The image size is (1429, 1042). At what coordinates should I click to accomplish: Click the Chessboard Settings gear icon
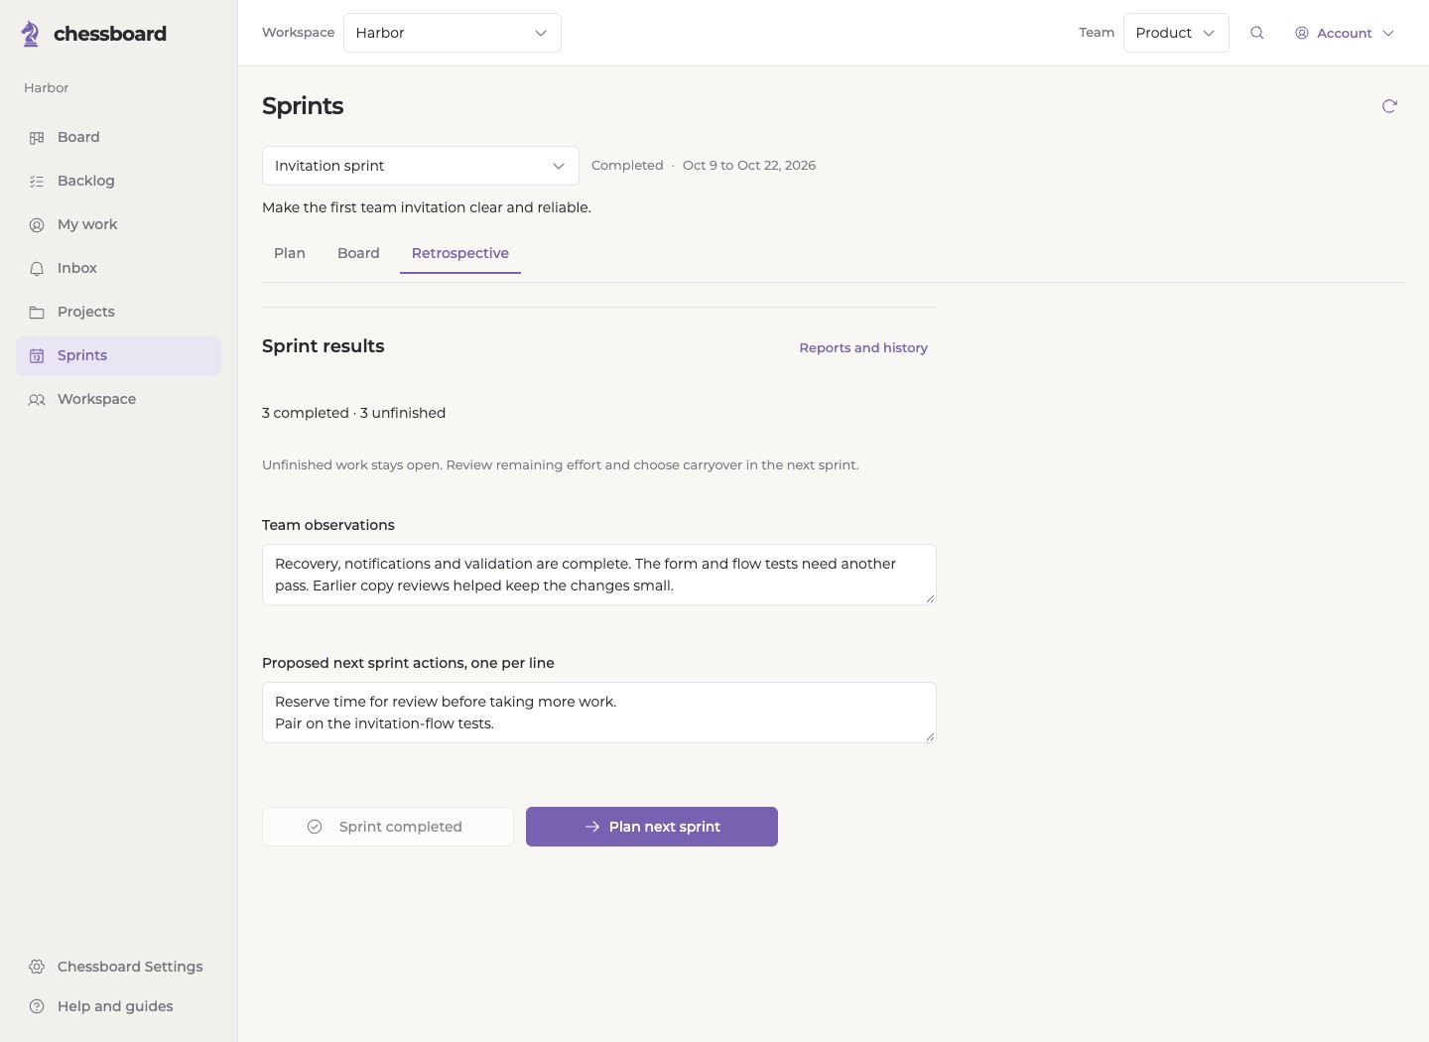pyautogui.click(x=37, y=967)
